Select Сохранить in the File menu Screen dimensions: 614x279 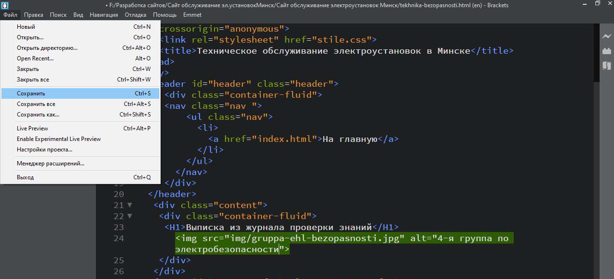[31, 93]
